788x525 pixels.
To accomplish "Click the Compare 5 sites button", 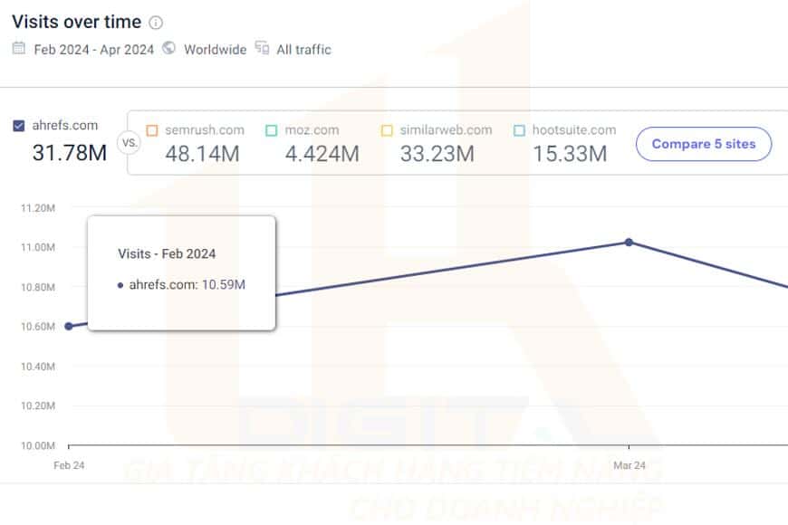I will (x=704, y=144).
